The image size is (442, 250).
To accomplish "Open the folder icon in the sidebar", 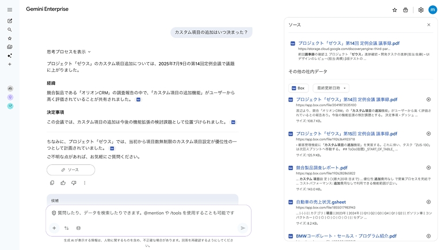I will [10, 47].
